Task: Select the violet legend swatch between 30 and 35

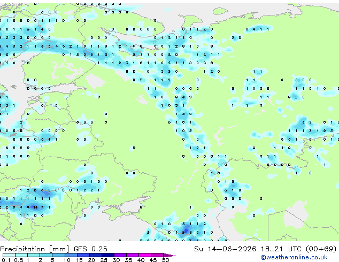Action: tap(120, 255)
